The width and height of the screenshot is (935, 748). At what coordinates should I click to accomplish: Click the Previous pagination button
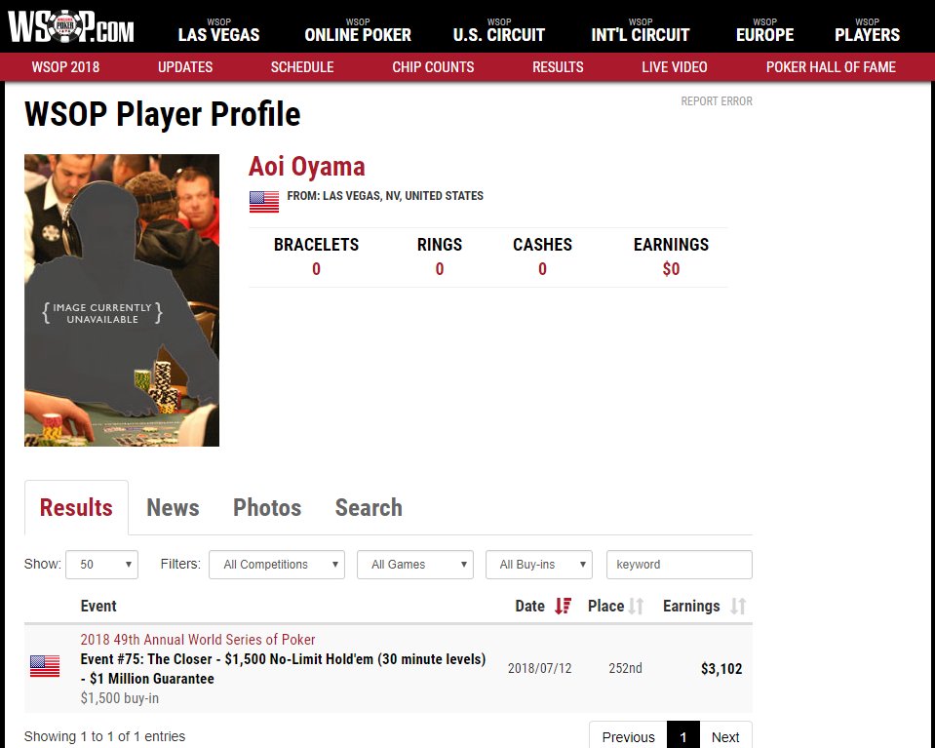point(629,736)
